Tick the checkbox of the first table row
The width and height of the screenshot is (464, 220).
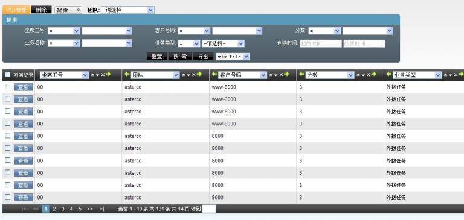(8, 87)
